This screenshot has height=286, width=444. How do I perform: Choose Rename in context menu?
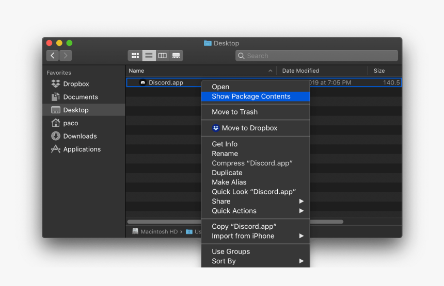pos(256,154)
